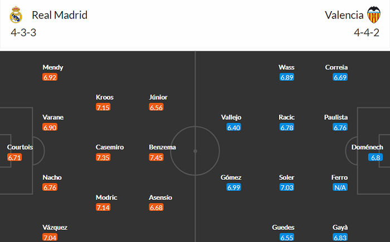Click Doménech's 6.8 rating badge

click(x=376, y=157)
